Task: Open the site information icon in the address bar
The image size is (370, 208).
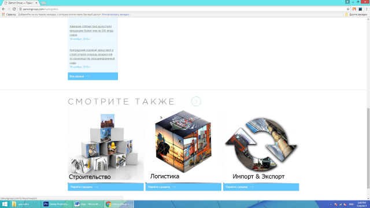Action: pos(21,9)
